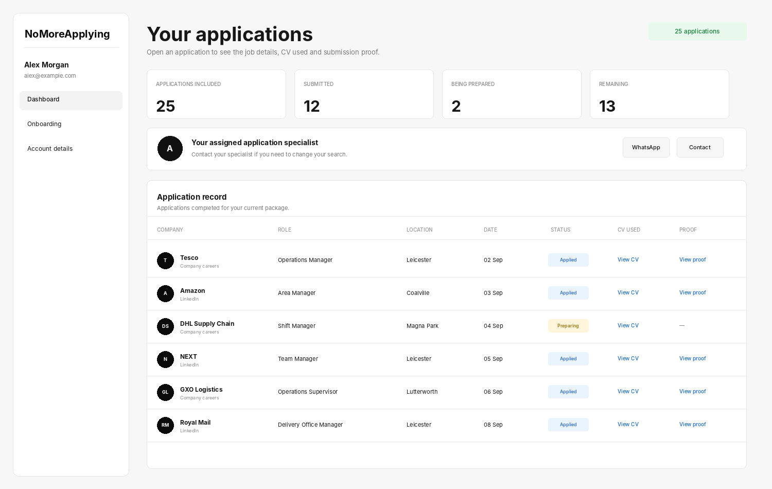Click the Delivery Office Manager role

tap(310, 425)
